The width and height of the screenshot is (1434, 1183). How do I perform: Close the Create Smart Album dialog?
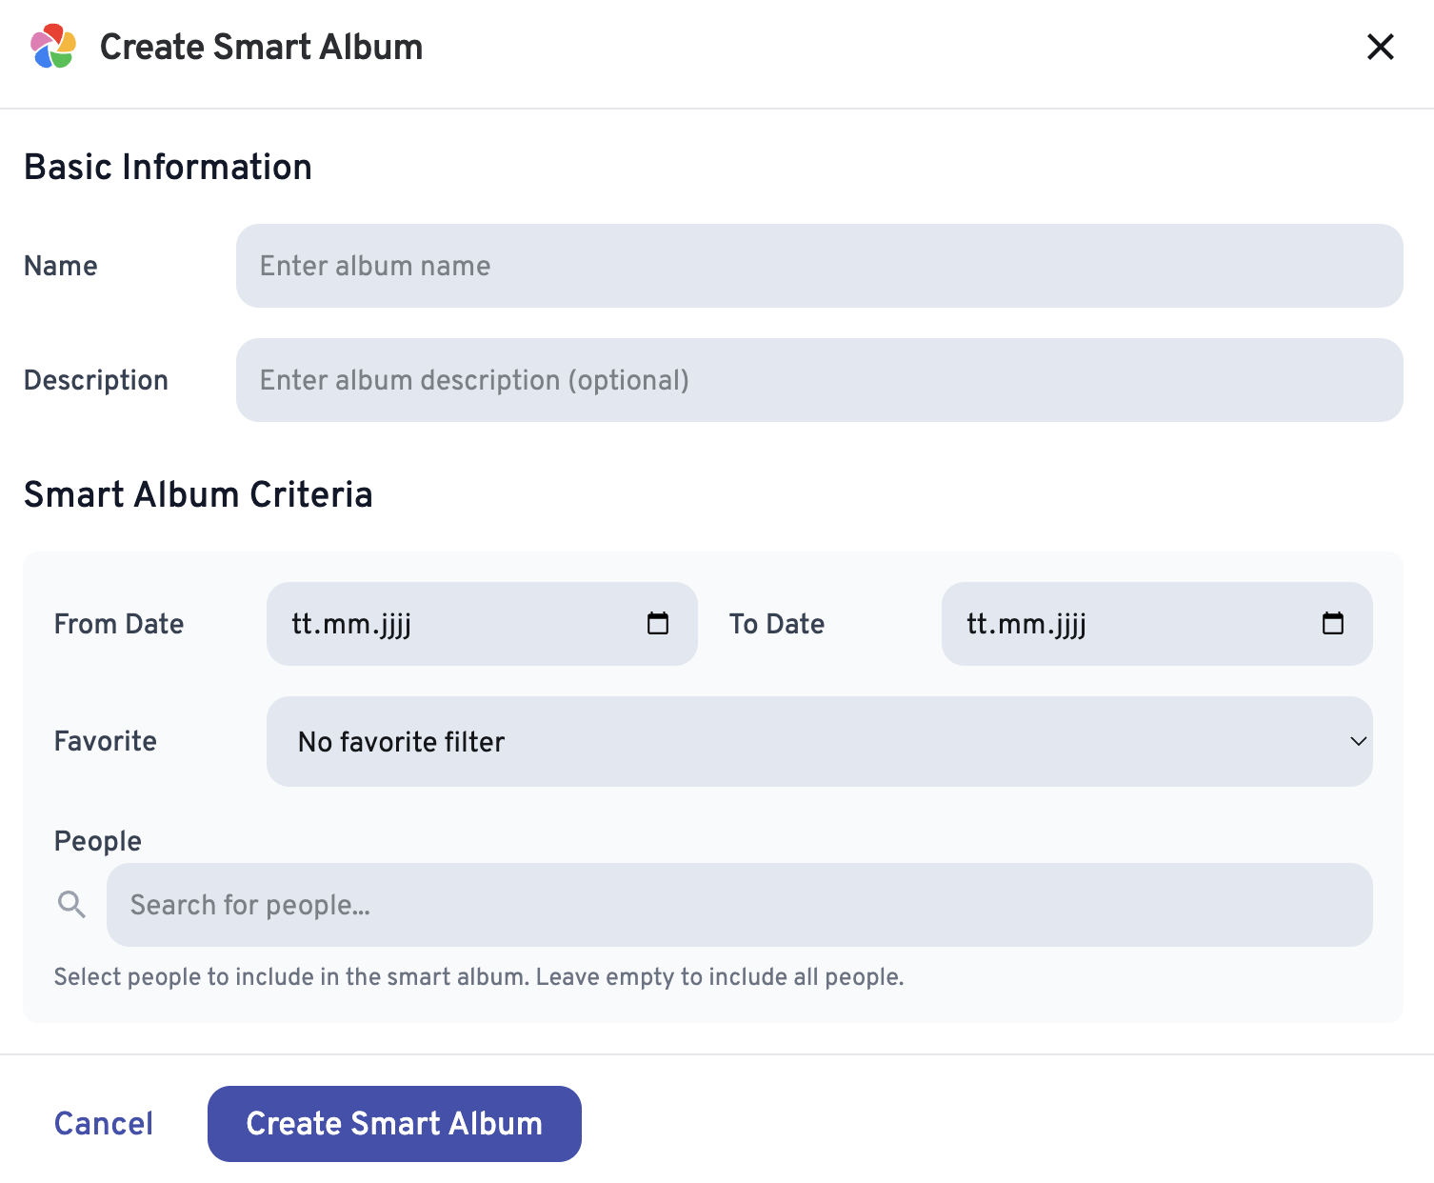pyautogui.click(x=1380, y=47)
